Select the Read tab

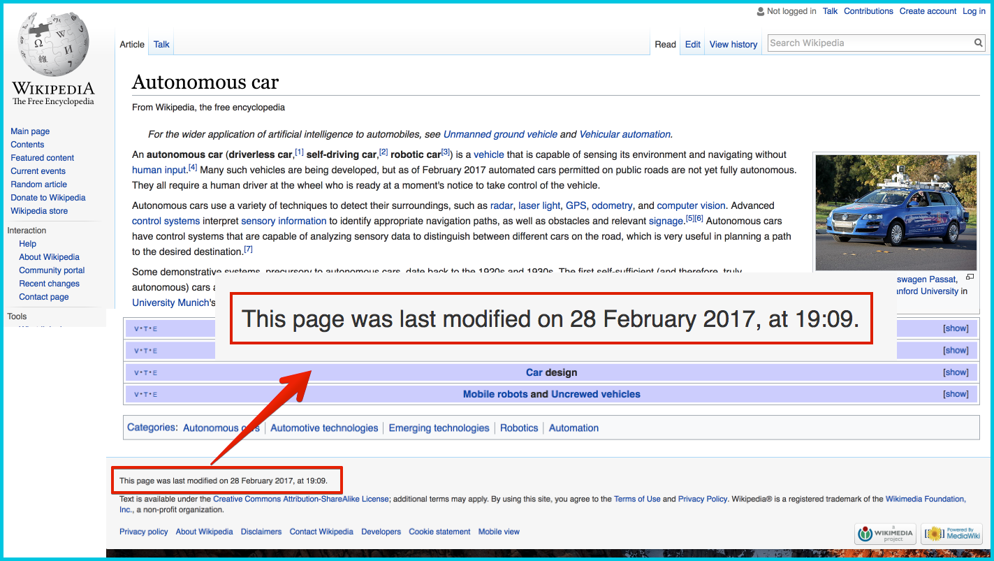pos(665,44)
